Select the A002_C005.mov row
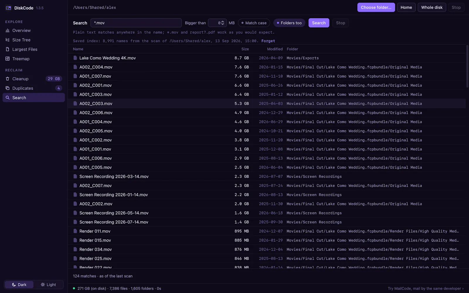Image resolution: width=469 pixels, height=293 pixels. (x=267, y=131)
